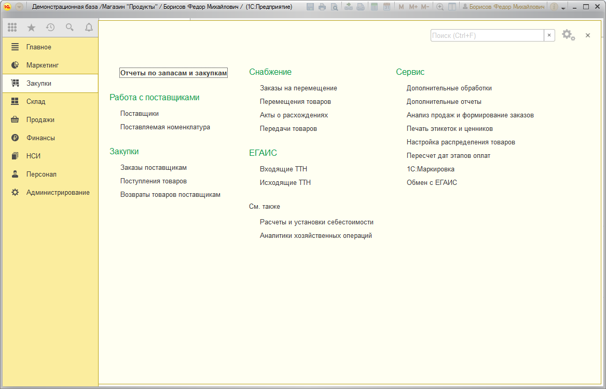The height and width of the screenshot is (389, 606).
Task: Open the calculator icon in title bar
Action: pyautogui.click(x=374, y=7)
